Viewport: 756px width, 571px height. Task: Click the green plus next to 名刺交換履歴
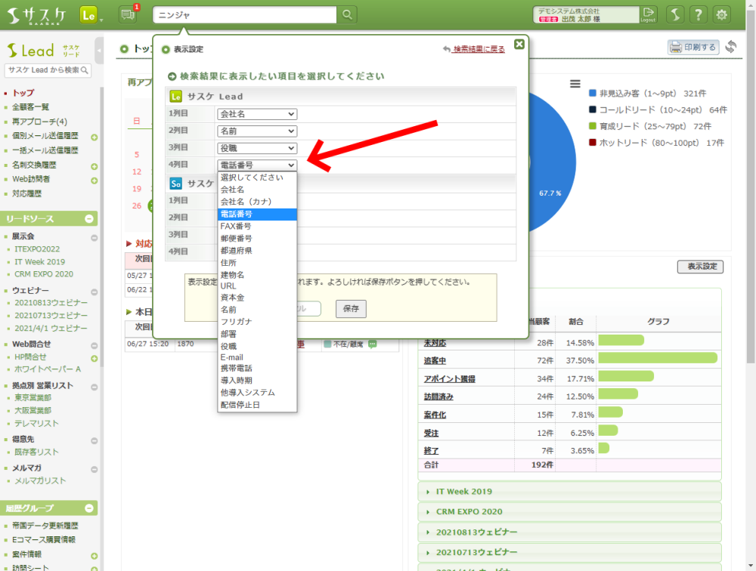point(94,166)
